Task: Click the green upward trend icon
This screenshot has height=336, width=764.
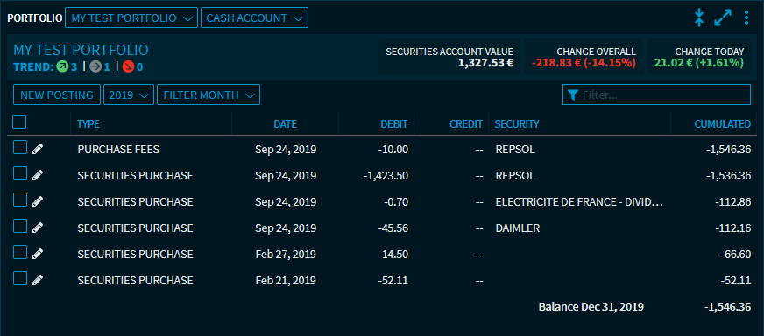Action: coord(62,66)
